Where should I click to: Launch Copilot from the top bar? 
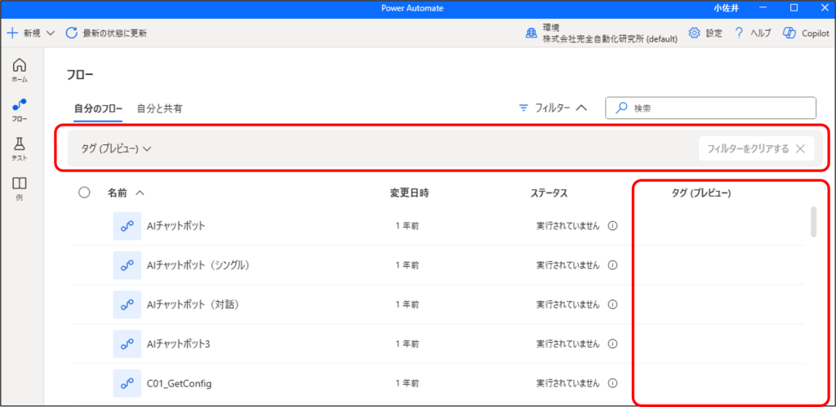[x=806, y=33]
